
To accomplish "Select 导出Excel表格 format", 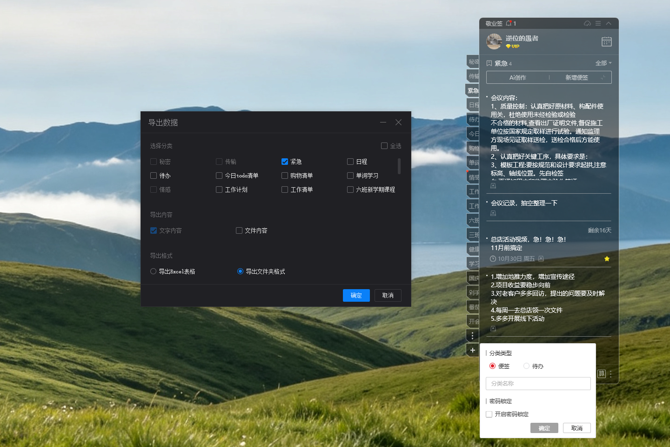I will tap(153, 271).
